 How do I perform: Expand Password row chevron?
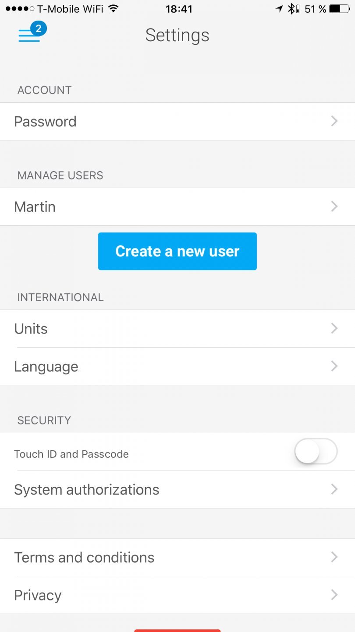coord(334,121)
